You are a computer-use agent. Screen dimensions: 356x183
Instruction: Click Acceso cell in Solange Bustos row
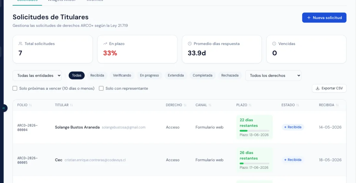(x=172, y=127)
